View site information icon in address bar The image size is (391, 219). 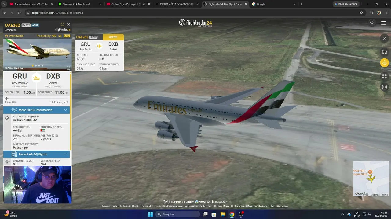click(x=28, y=13)
